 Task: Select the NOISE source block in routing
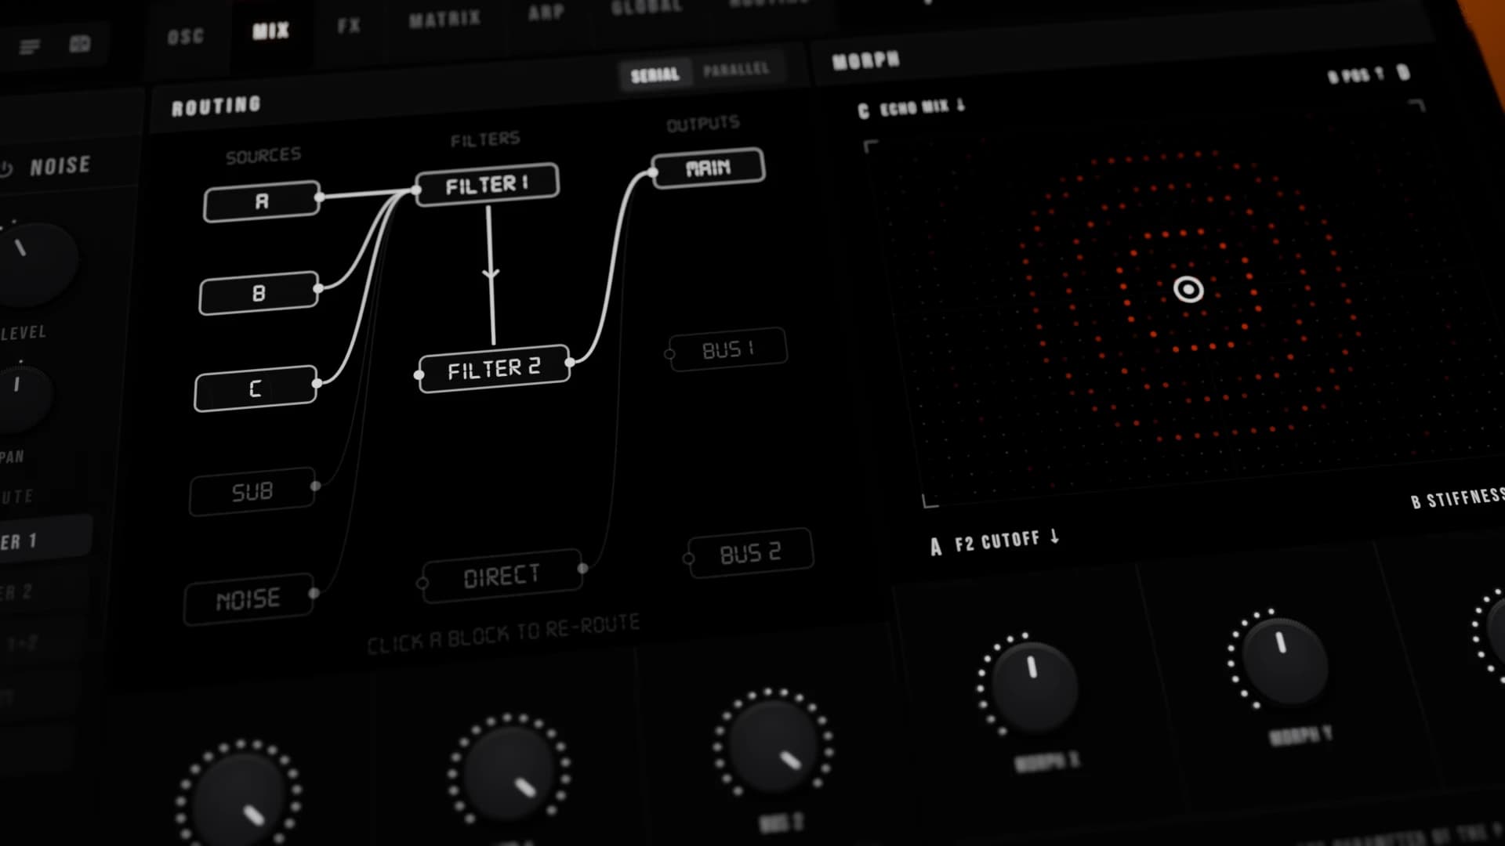[248, 601]
